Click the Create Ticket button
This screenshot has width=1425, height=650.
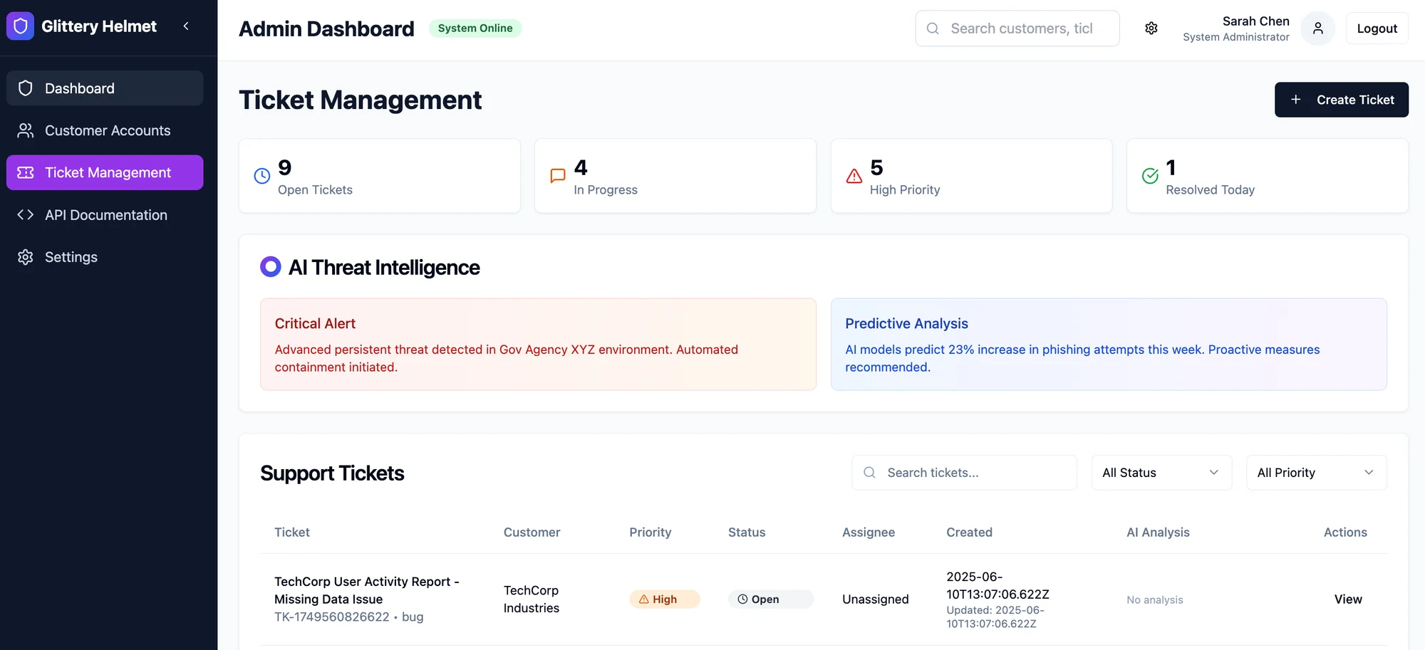[x=1342, y=100]
